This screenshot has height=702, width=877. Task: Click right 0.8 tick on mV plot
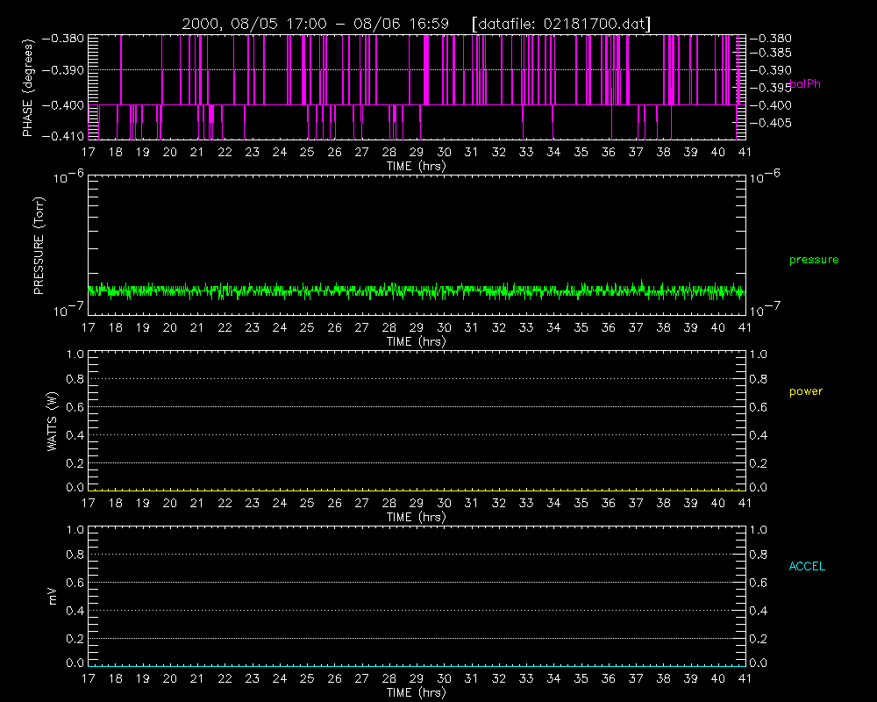pos(759,555)
